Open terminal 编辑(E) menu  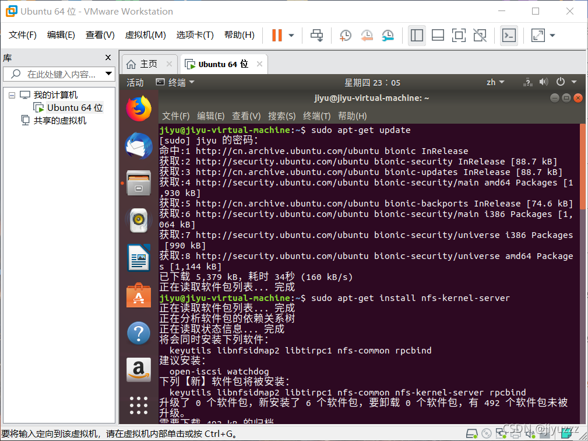211,116
